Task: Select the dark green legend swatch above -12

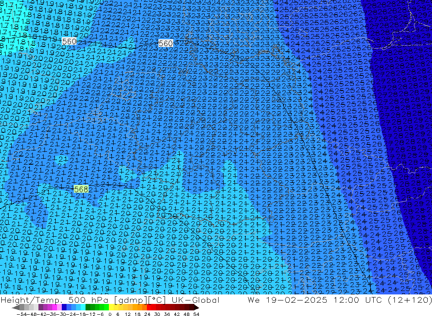Action: click(x=88, y=307)
